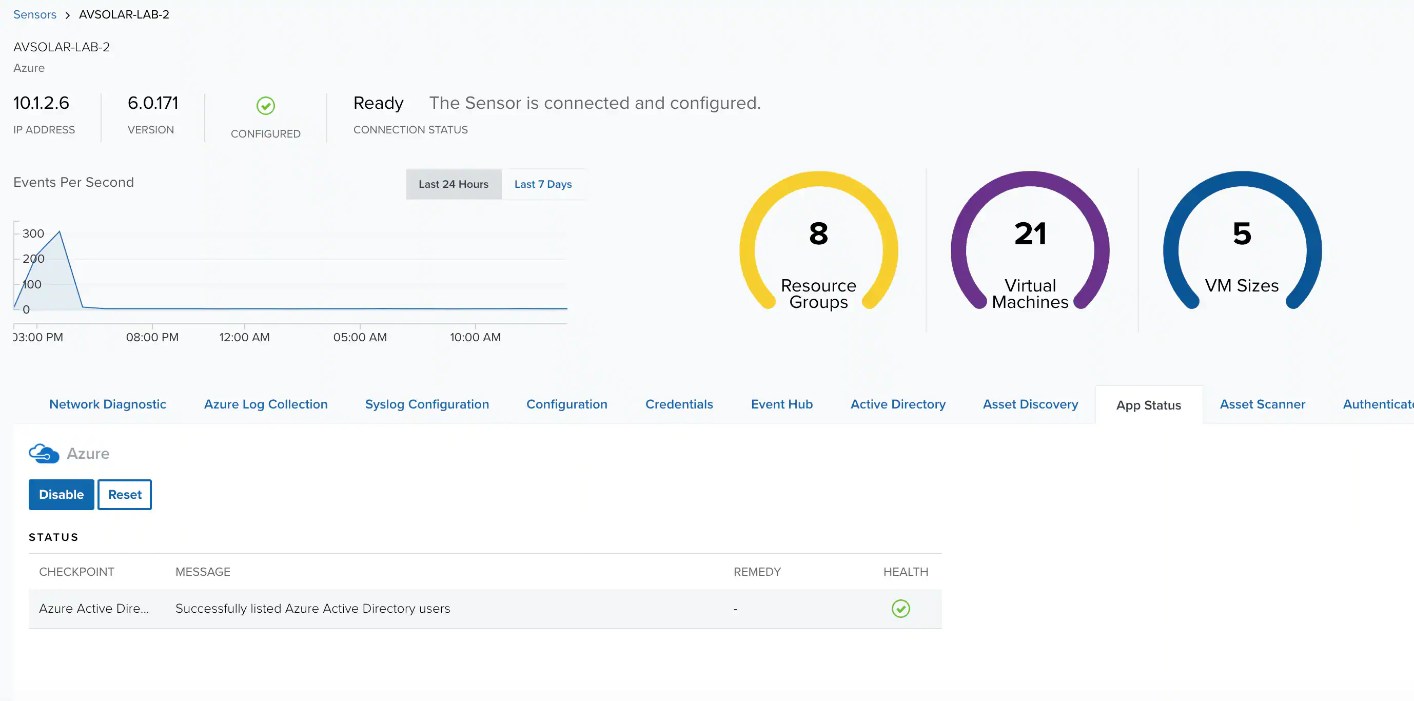
Task: Click the green configured checkmark icon
Action: click(x=266, y=105)
